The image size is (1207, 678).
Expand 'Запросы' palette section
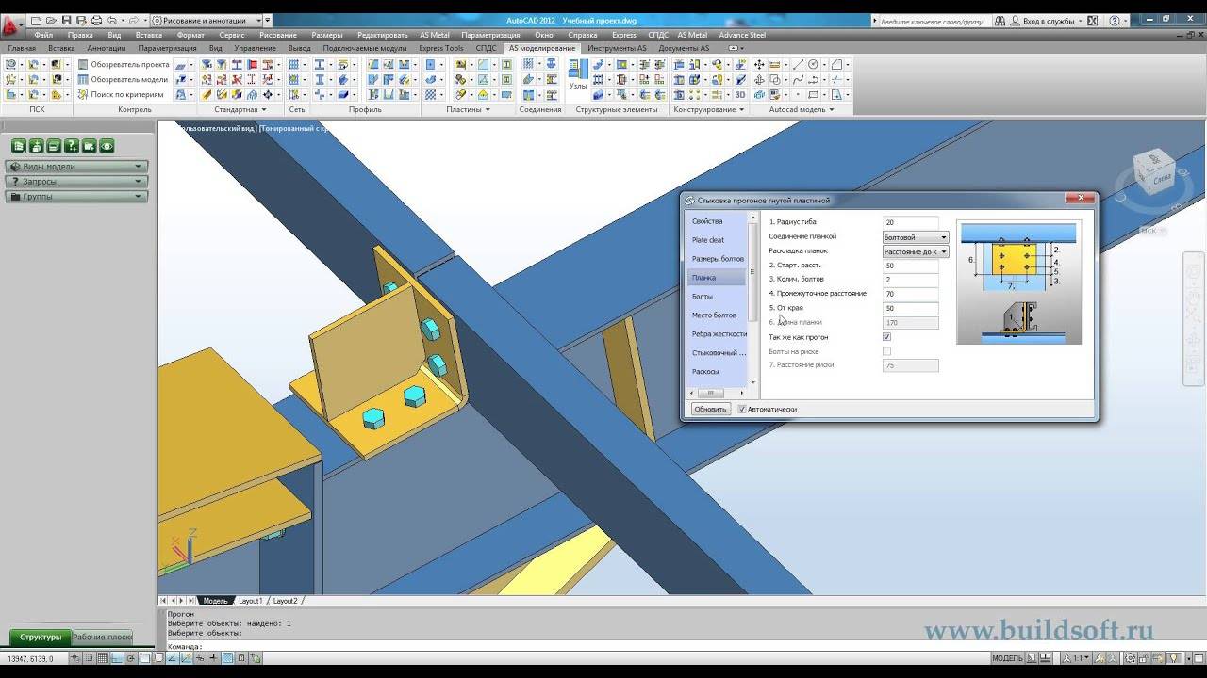[x=75, y=182]
